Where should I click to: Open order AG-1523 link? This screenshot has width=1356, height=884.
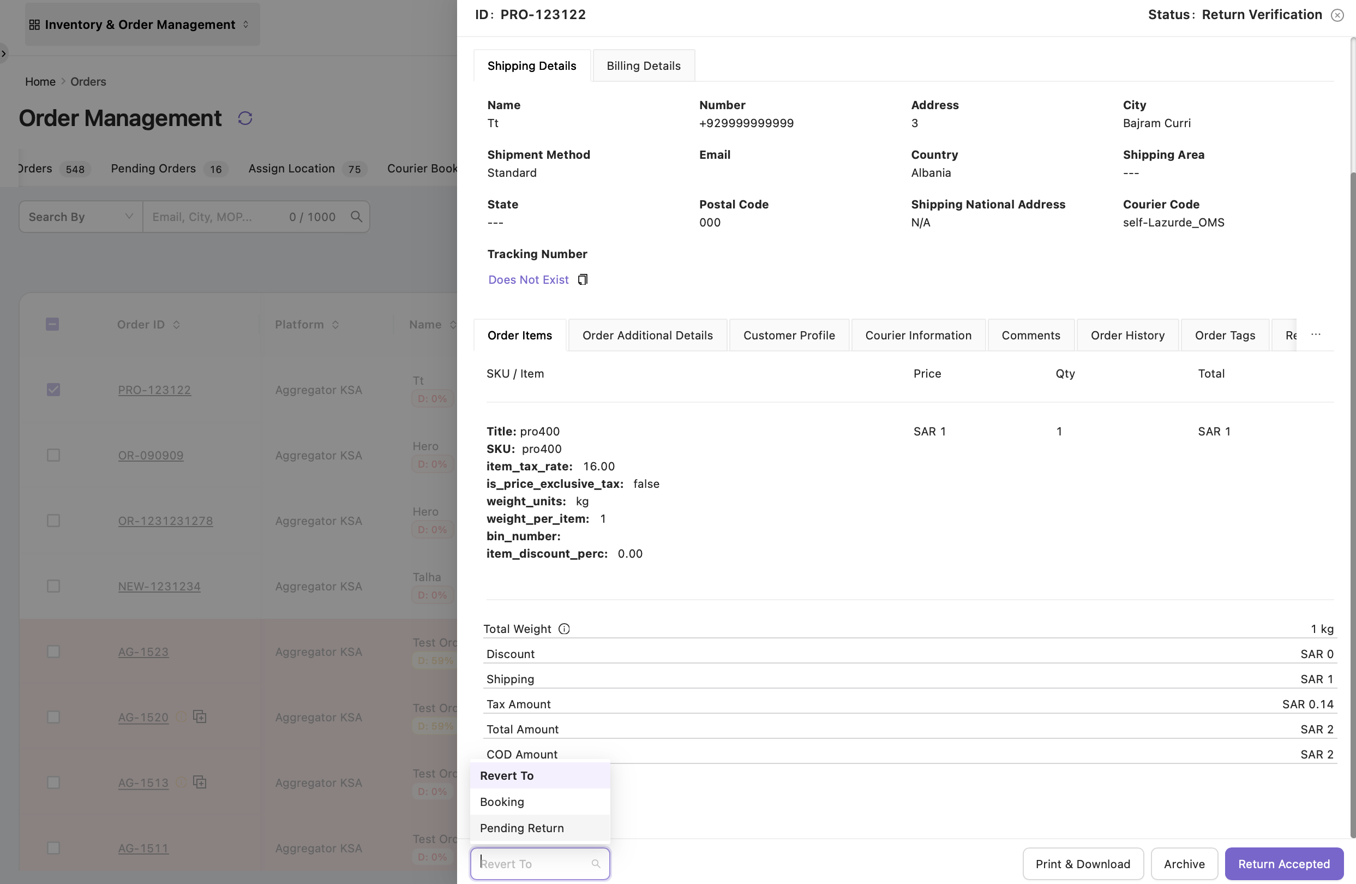pyautogui.click(x=143, y=652)
